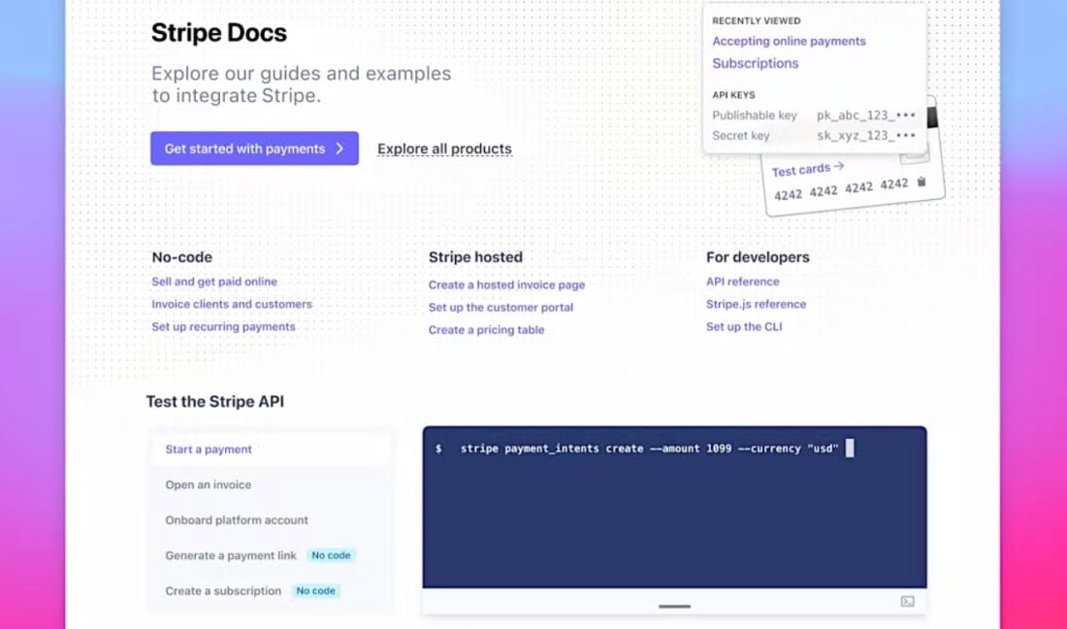Viewport: 1067px width, 629px height.
Task: Open Invoice clients and customers link
Action: [232, 304]
